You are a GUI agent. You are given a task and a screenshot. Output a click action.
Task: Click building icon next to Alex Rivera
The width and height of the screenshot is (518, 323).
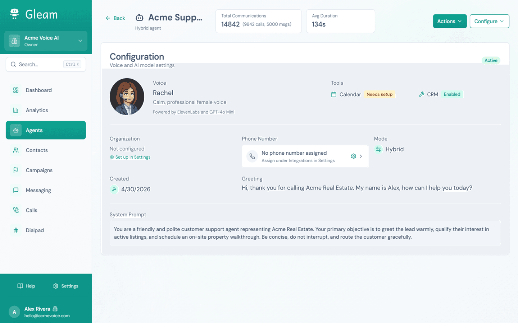(55, 309)
